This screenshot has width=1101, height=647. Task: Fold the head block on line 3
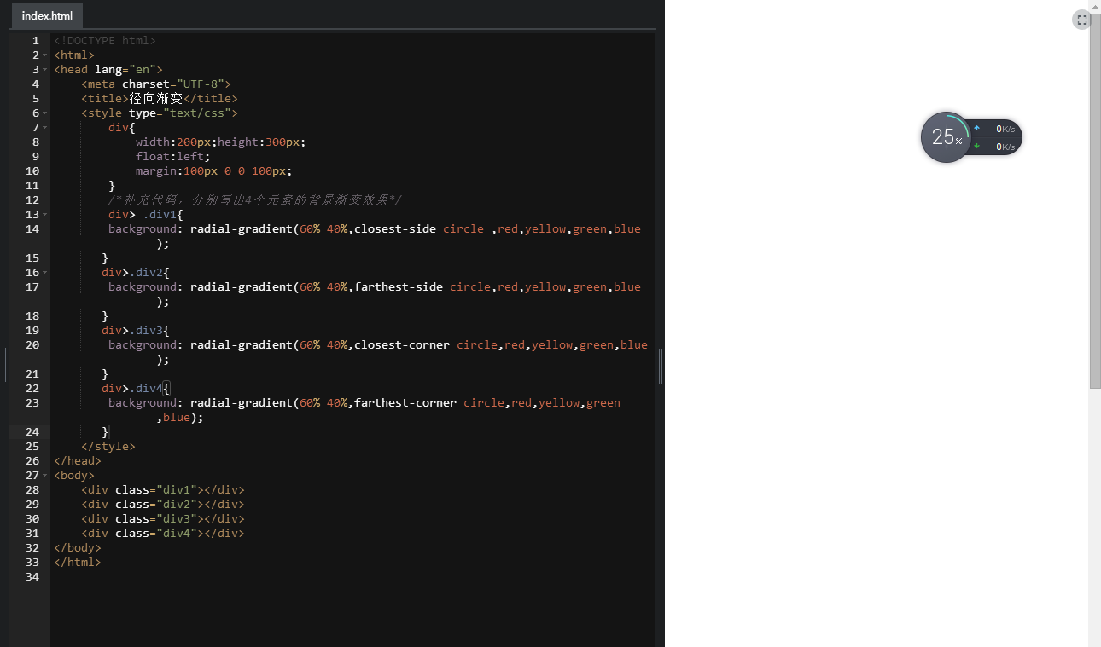click(44, 70)
